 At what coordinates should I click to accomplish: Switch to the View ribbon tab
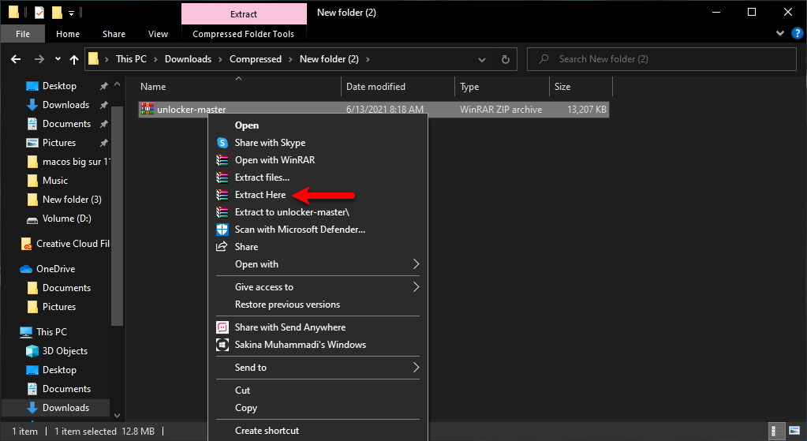[158, 34]
